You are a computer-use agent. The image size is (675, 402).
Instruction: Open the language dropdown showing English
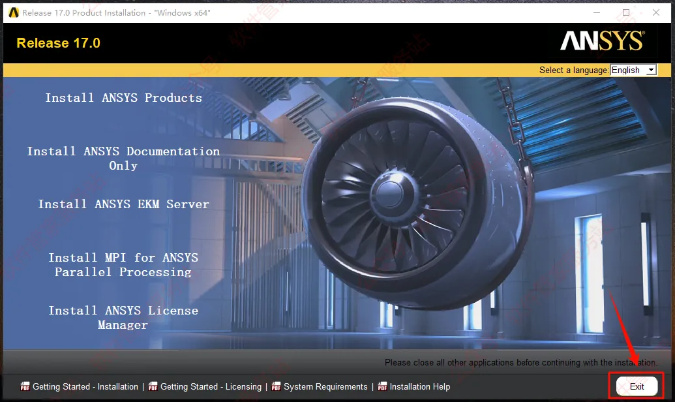[x=633, y=70]
